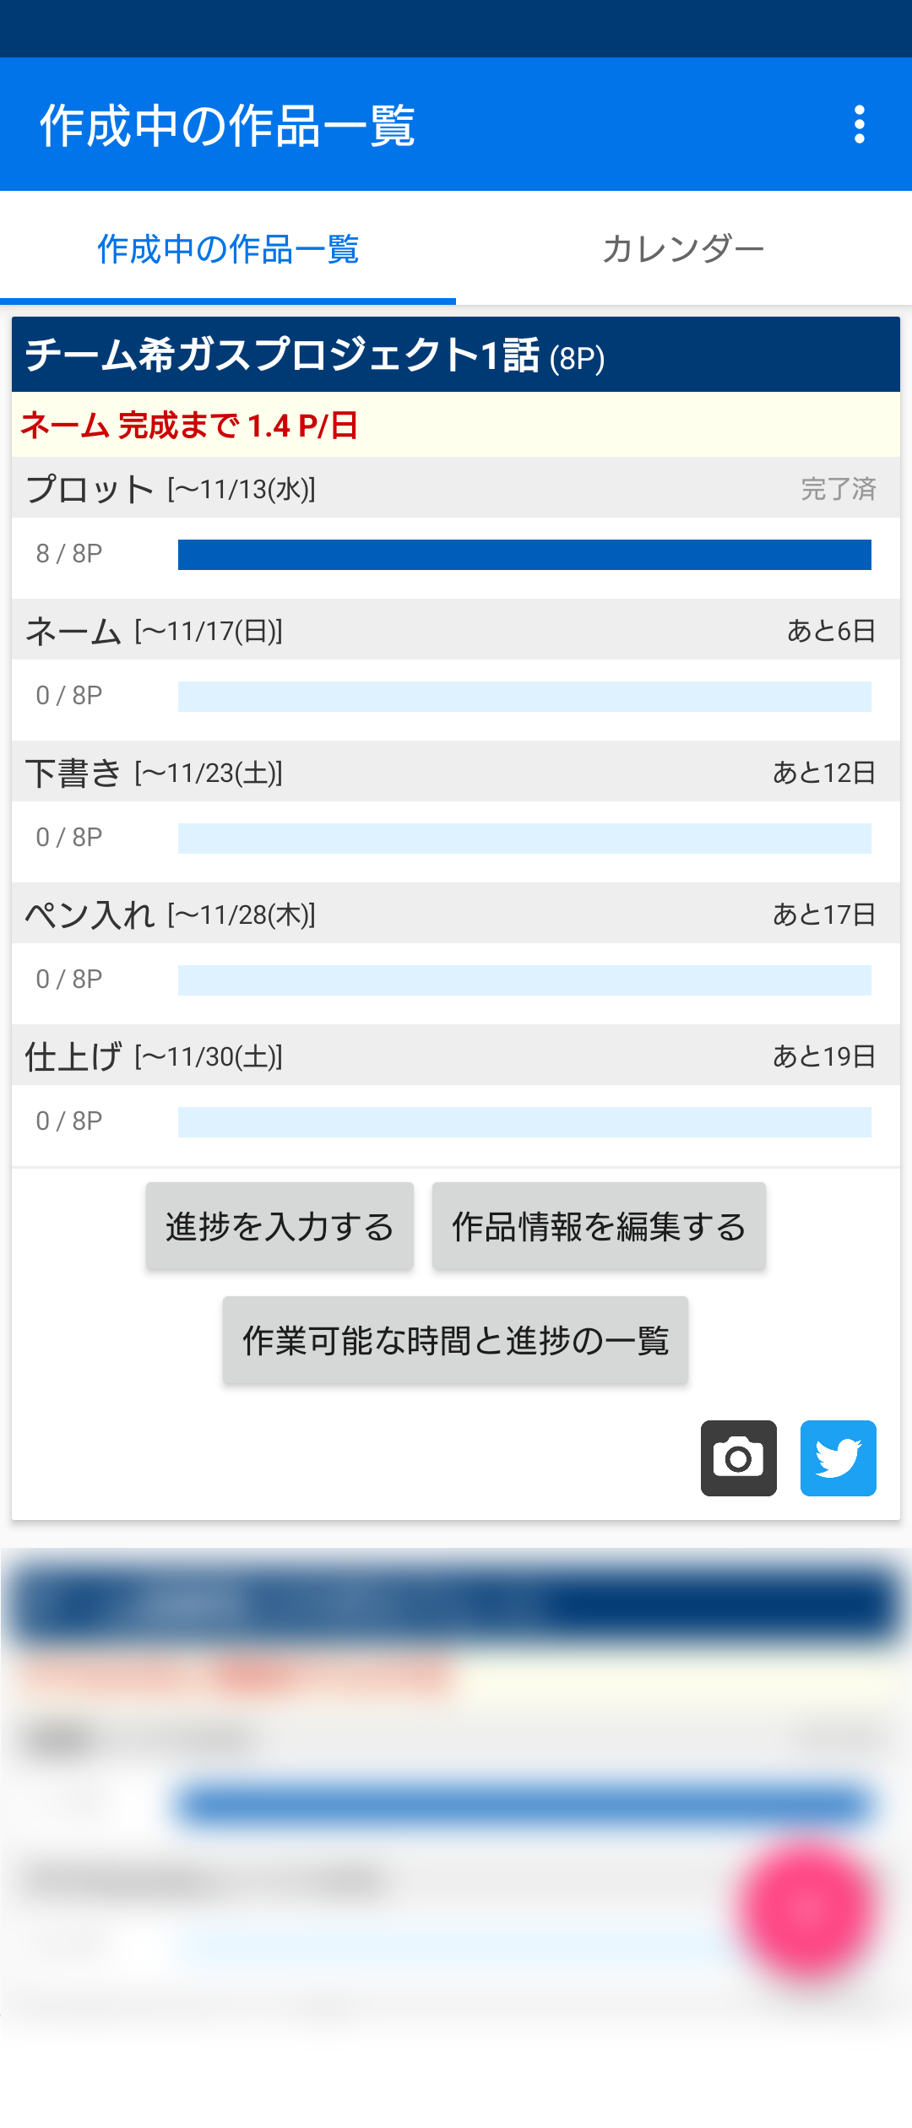Select the ネーム stage row header
Screen dimensions: 912x2128
click(456, 630)
